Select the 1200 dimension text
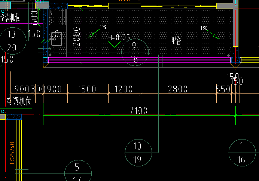 [124, 89]
